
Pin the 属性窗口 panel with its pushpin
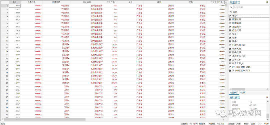[267, 98]
